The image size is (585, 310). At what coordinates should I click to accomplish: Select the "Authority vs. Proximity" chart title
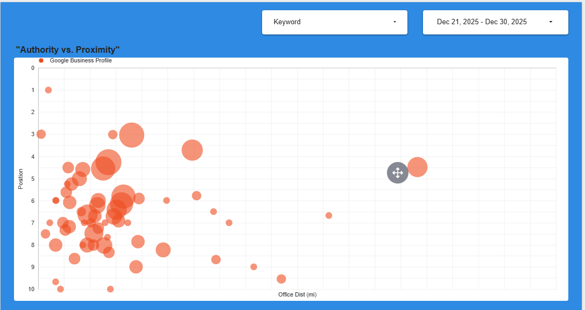click(x=68, y=50)
